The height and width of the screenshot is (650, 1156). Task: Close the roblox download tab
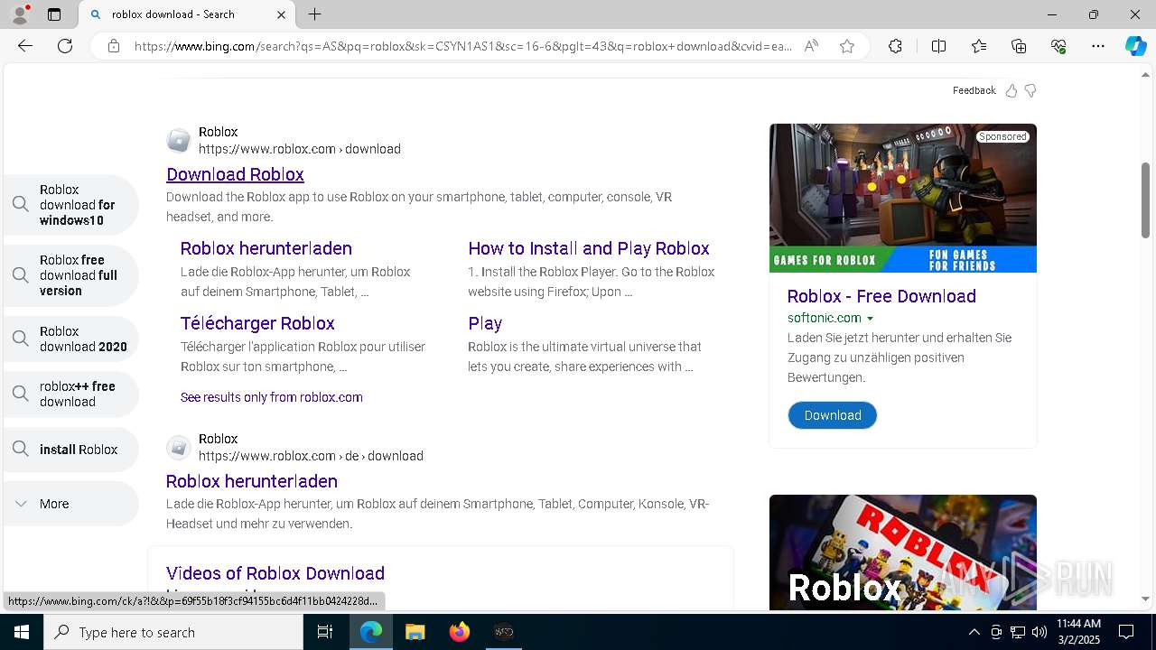[281, 14]
